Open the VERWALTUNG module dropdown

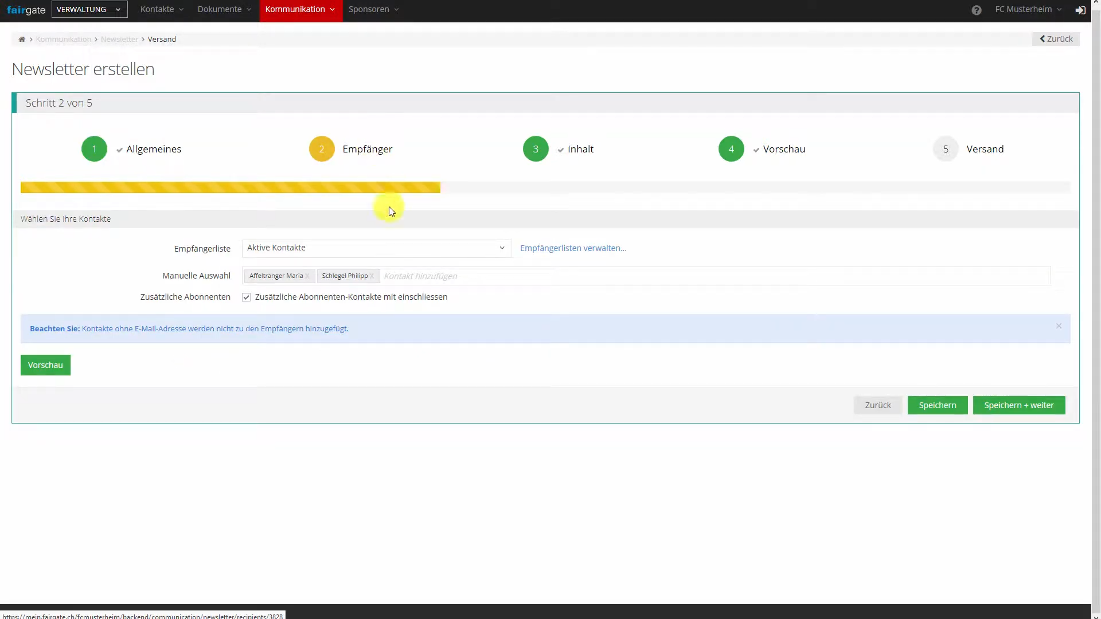89,10
